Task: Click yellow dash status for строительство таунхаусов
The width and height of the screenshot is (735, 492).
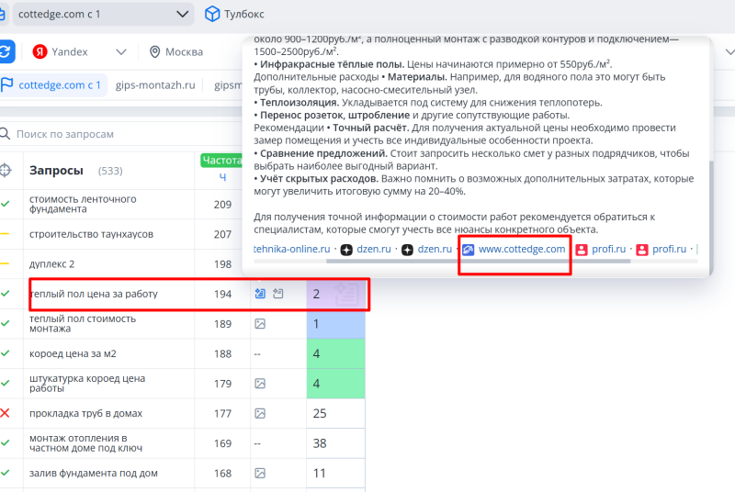Action: (x=5, y=233)
